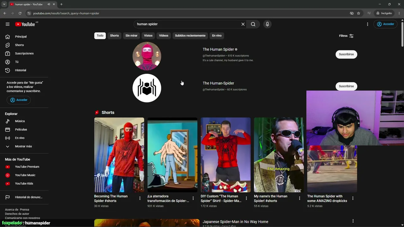Open the Incógnito profile indicator
The height and width of the screenshot is (227, 404).
click(384, 13)
